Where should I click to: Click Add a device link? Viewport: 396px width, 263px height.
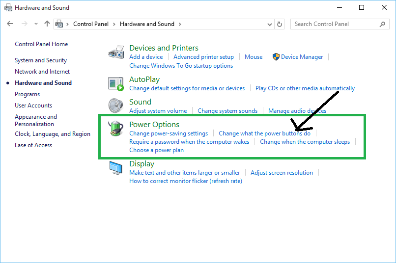pos(146,57)
